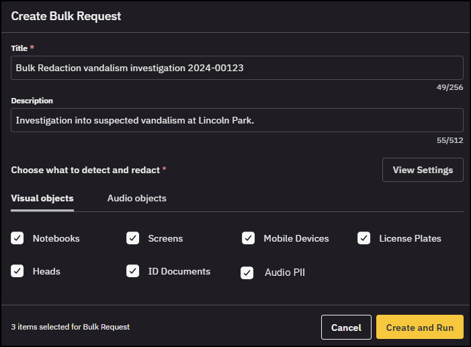Viewport: 471px width, 347px height.
Task: Disable Mobile Devices detection checkbox
Action: tap(249, 238)
